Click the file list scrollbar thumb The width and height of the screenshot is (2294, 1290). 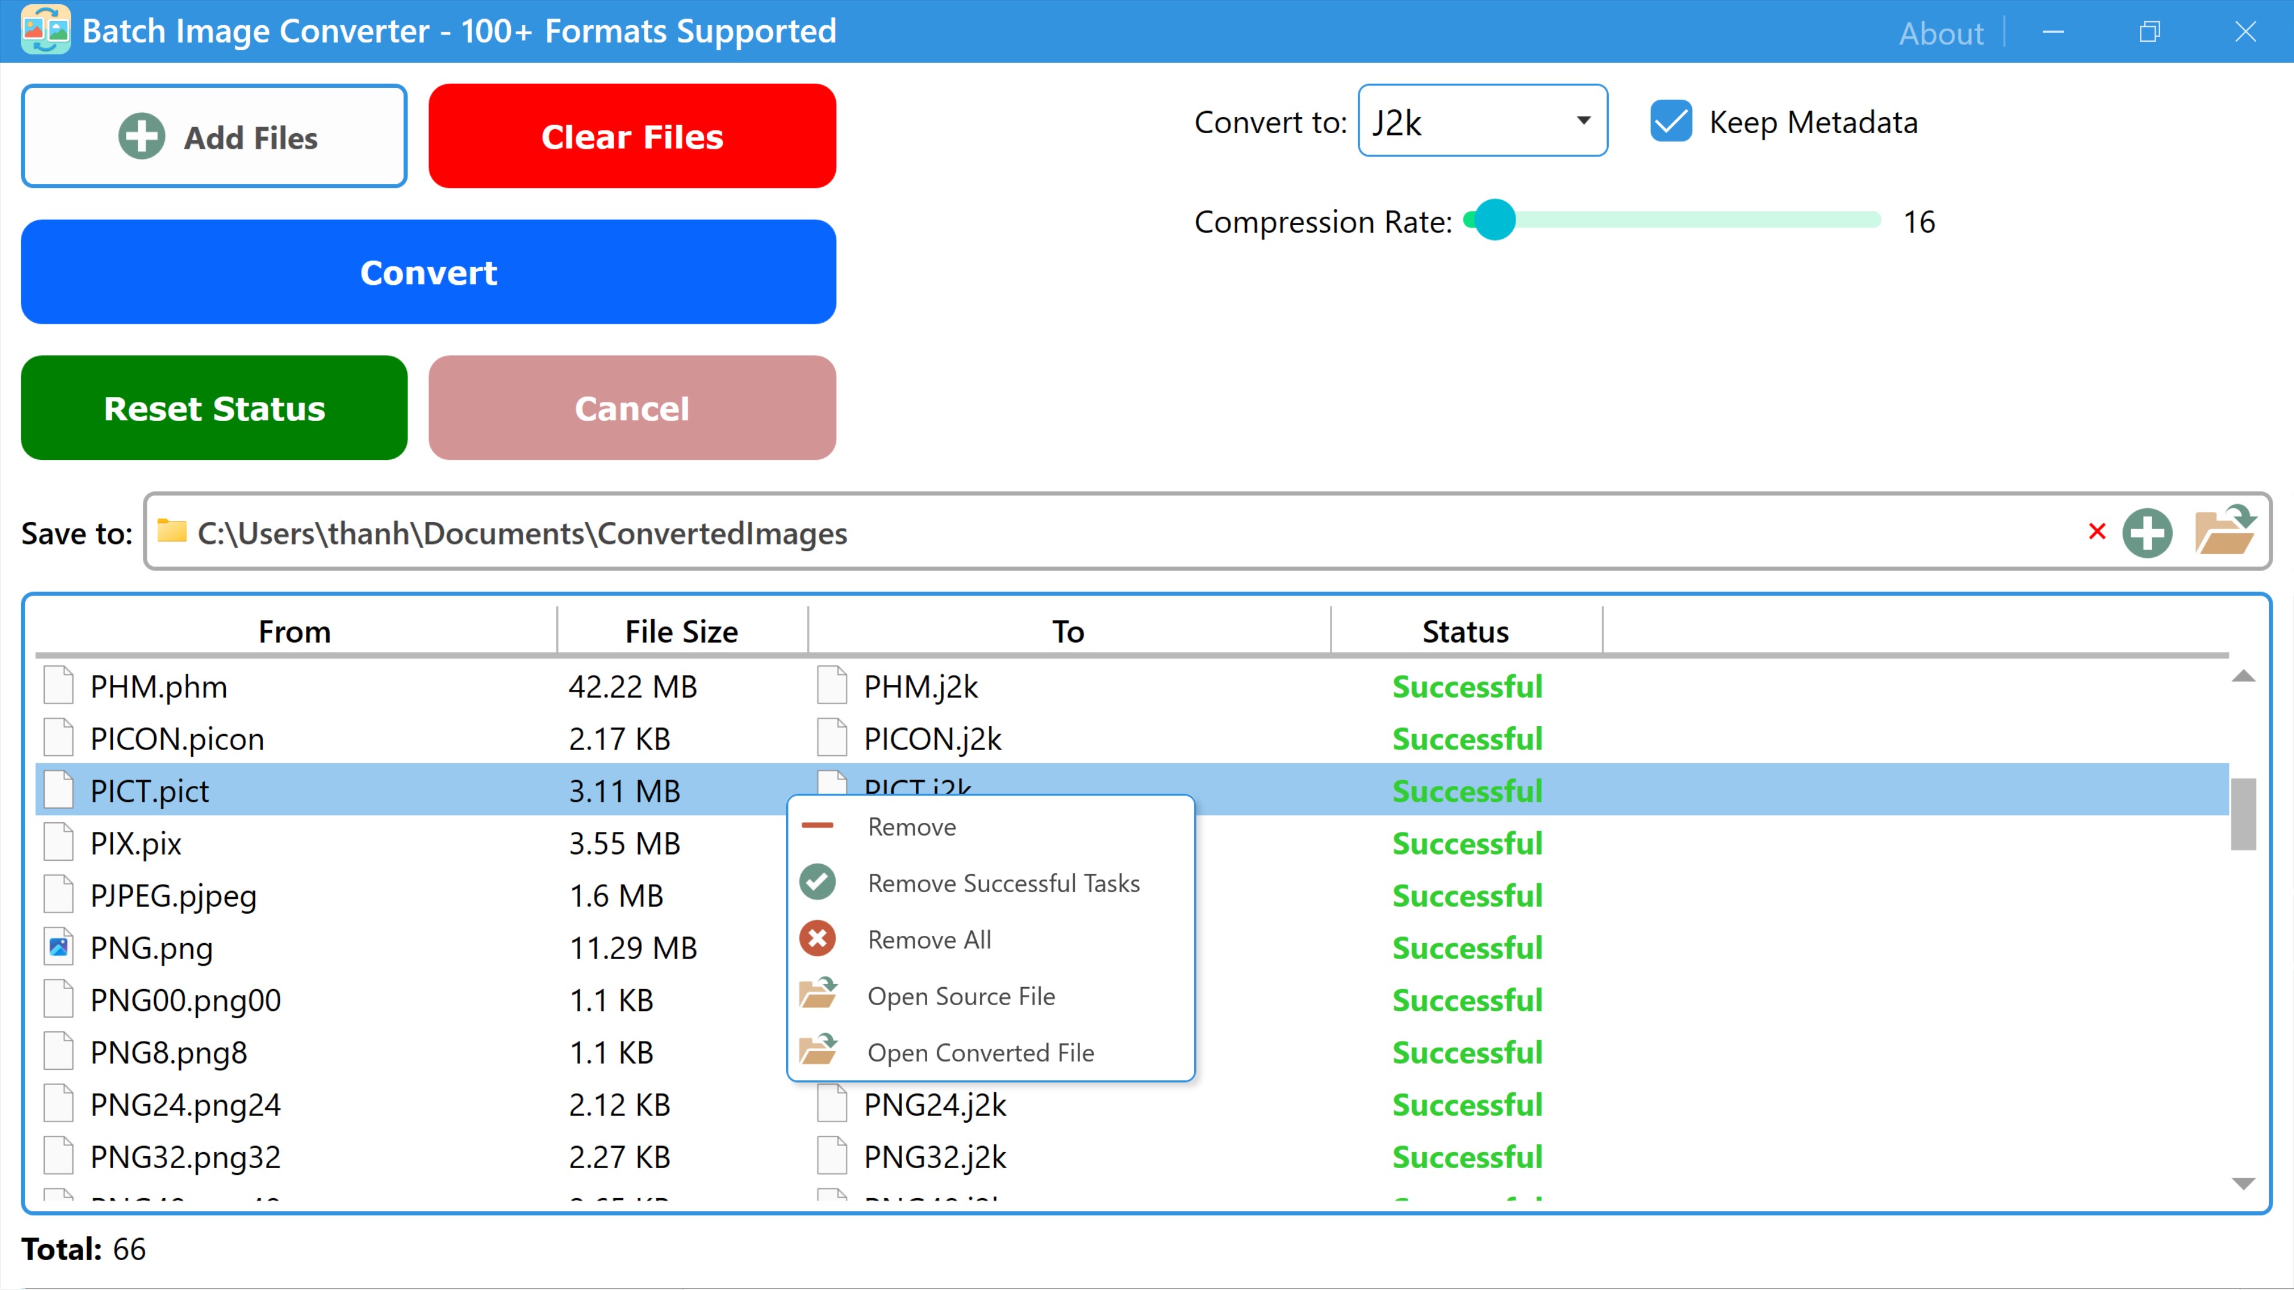pyautogui.click(x=2243, y=813)
